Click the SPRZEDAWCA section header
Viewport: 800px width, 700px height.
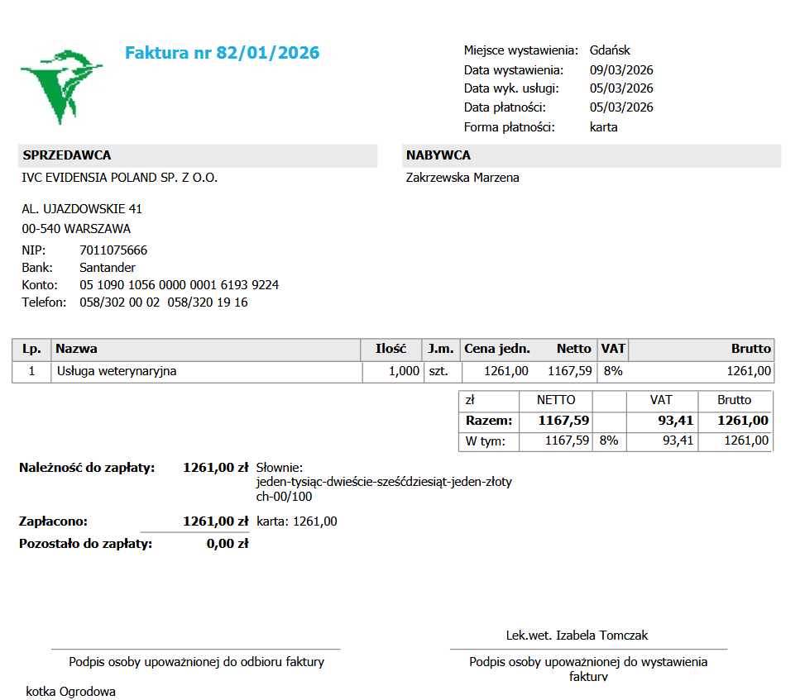pos(198,155)
